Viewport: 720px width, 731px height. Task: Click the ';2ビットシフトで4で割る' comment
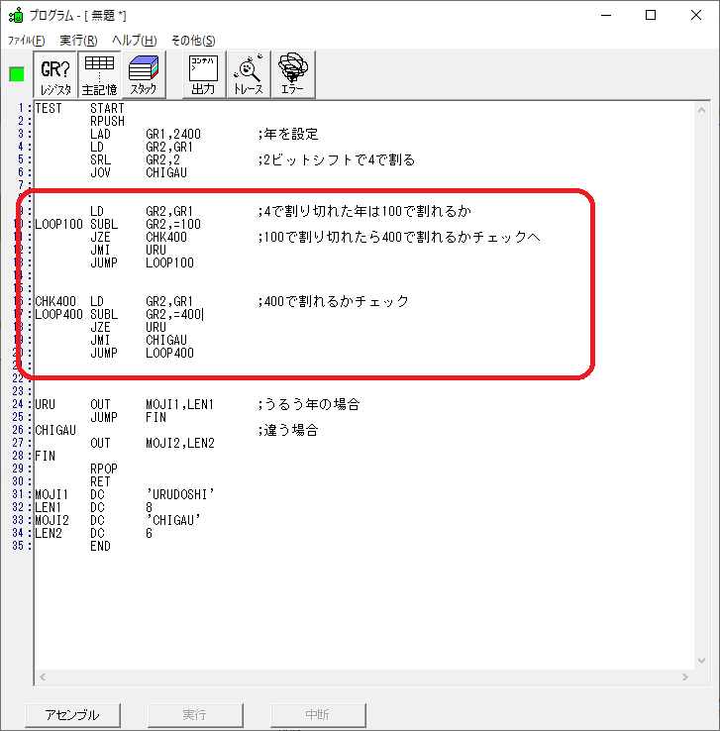pyautogui.click(x=337, y=159)
